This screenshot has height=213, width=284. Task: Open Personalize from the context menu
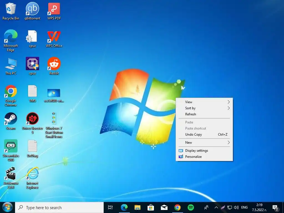tap(204, 157)
